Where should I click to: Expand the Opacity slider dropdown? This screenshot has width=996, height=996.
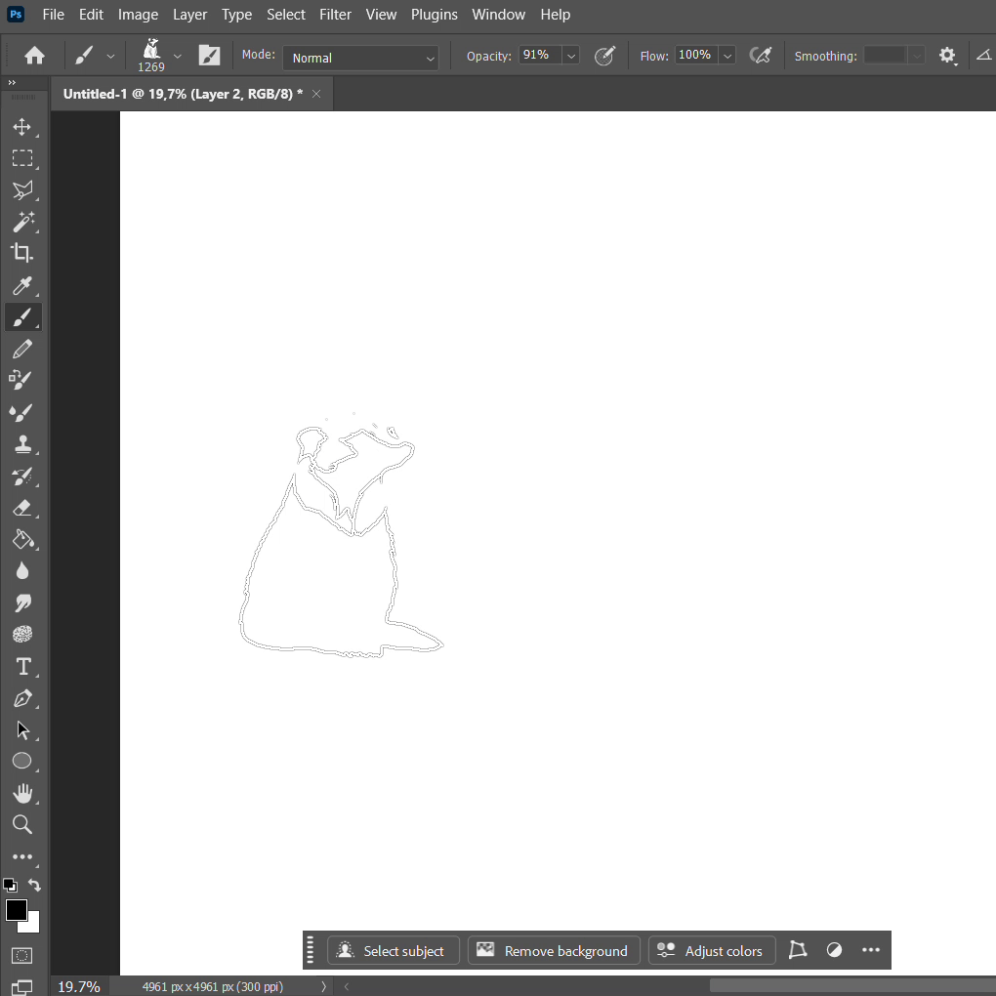[x=571, y=56]
